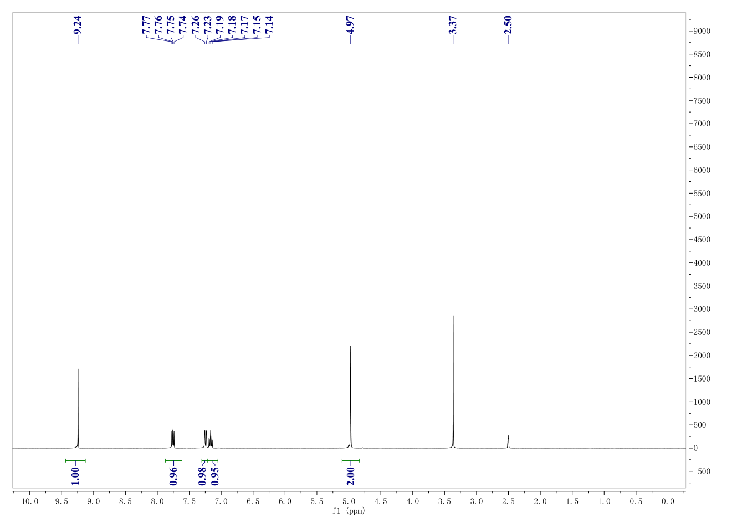Click the 1500 intensity axis value
747x528 pixels.
701,379
